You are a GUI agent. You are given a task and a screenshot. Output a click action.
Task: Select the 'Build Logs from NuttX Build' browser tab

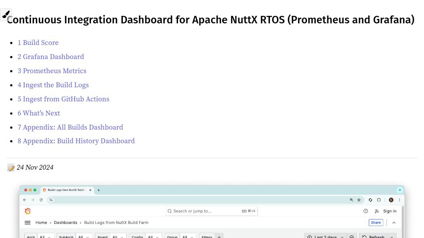point(67,190)
